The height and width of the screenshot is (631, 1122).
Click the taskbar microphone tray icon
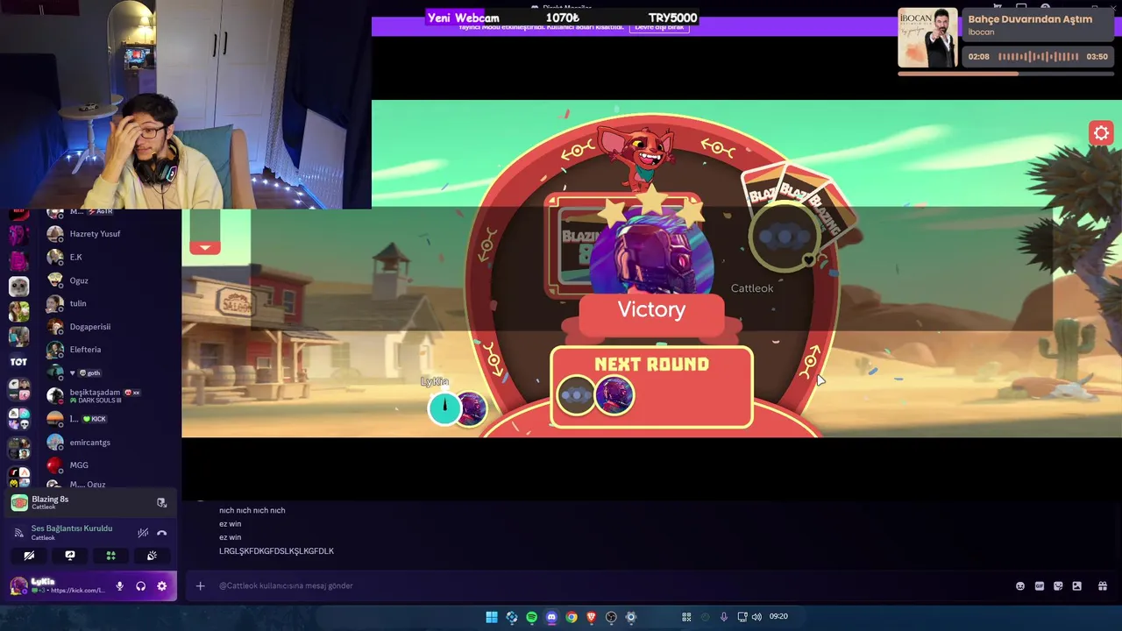724,617
